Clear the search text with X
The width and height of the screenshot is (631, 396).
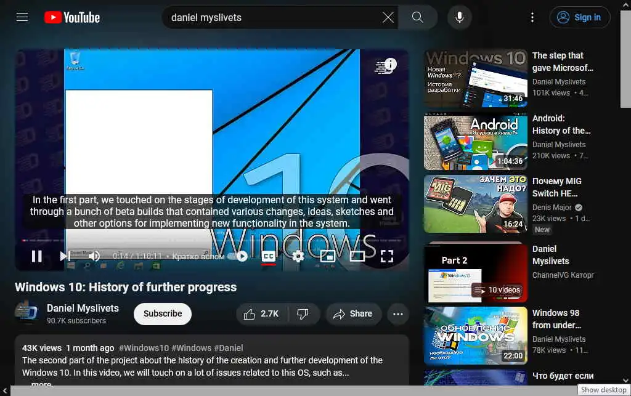pos(388,17)
